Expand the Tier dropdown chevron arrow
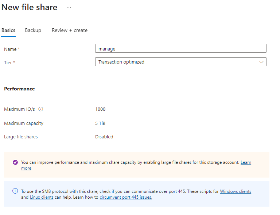Viewport: 280px width, 215px height. point(261,62)
